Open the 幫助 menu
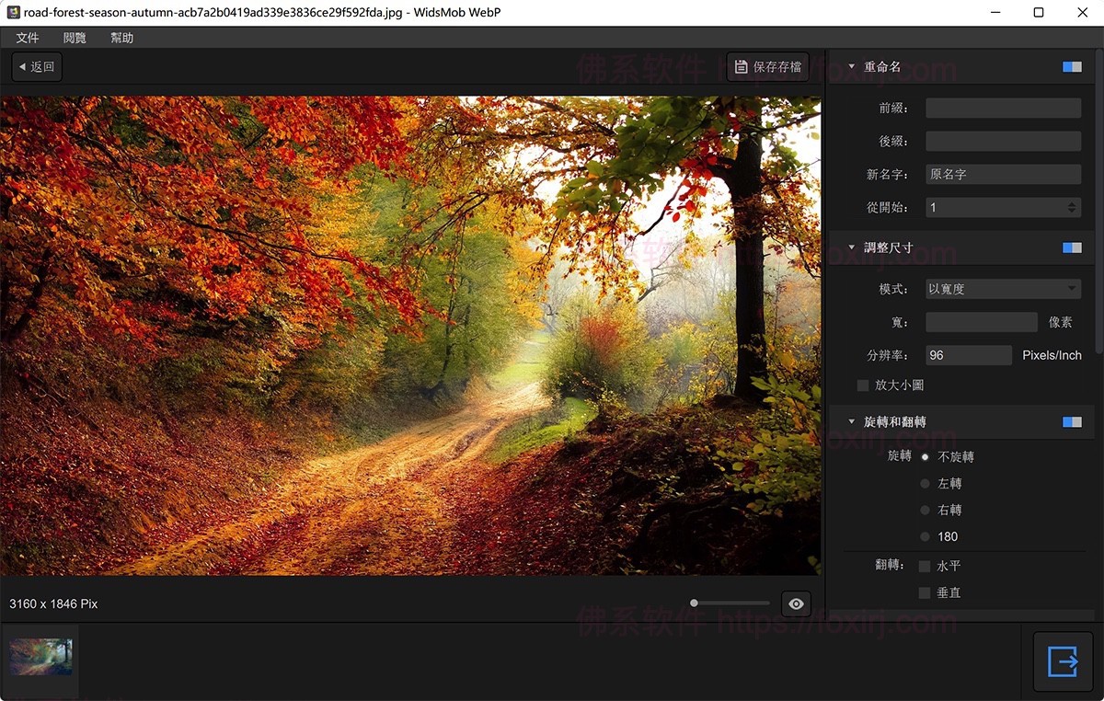 tap(121, 38)
